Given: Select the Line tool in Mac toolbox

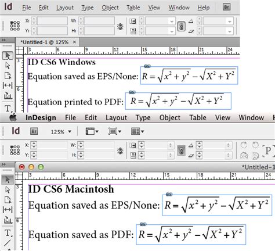Looking at the screenshot, I should [x=8, y=243].
